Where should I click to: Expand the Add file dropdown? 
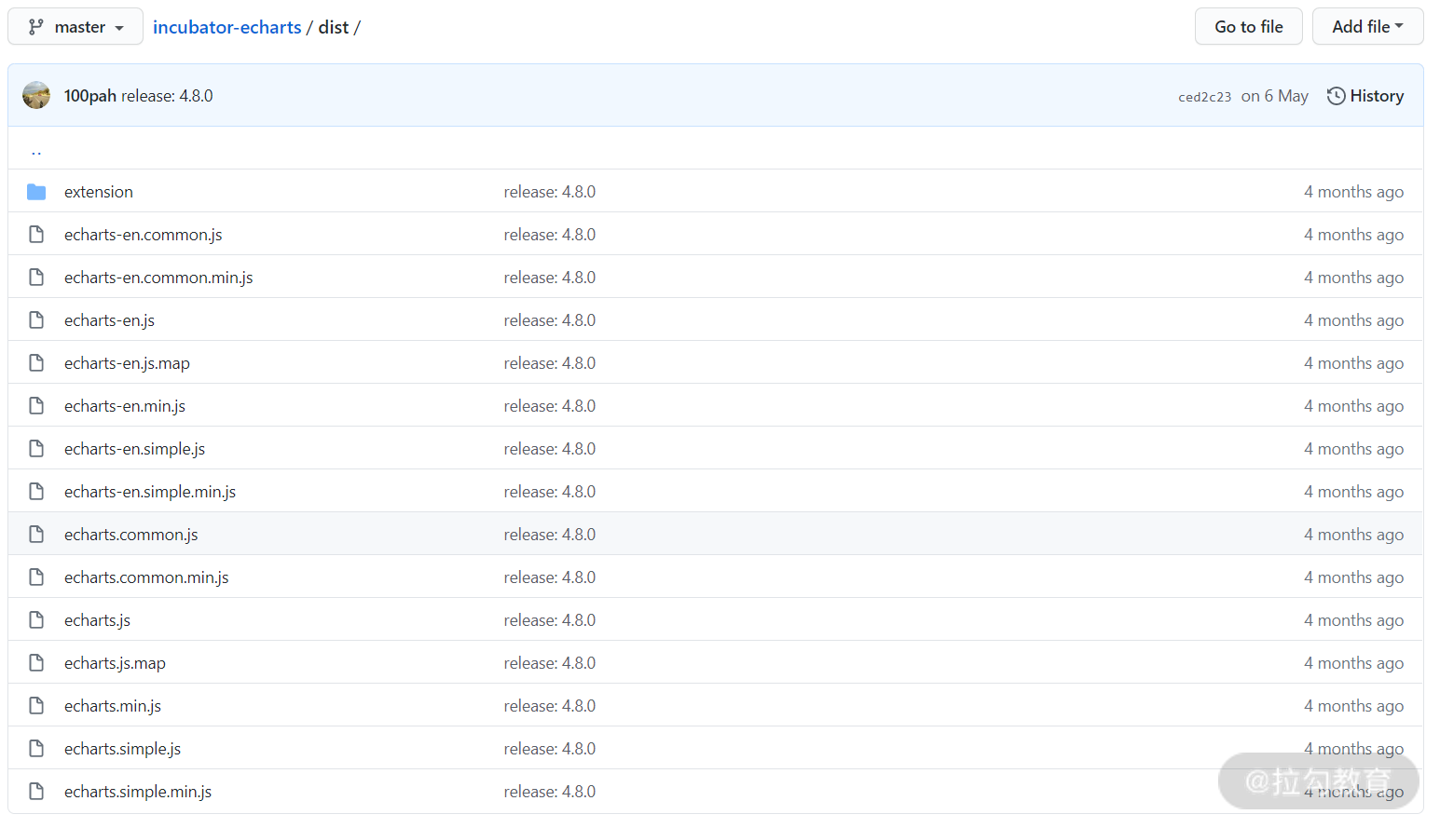pyautogui.click(x=1367, y=27)
